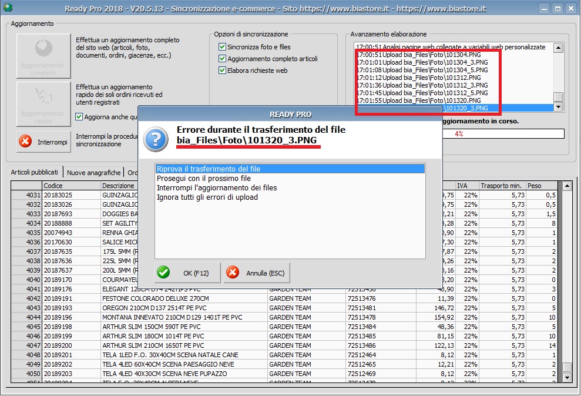The height and width of the screenshot is (396, 581).
Task: Select the highlighted 101320_3.PNG log entry
Action: pos(499,108)
